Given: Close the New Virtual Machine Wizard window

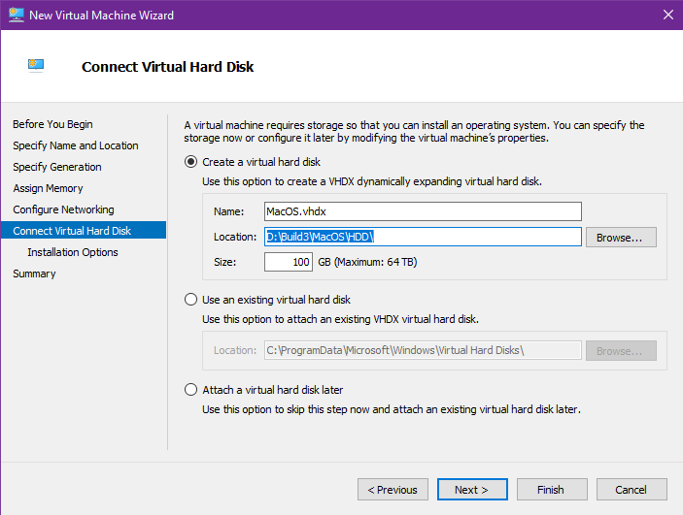Looking at the screenshot, I should (667, 15).
